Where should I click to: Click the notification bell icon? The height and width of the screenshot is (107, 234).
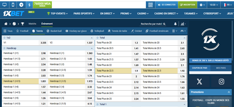pyautogui.click(x=175, y=24)
